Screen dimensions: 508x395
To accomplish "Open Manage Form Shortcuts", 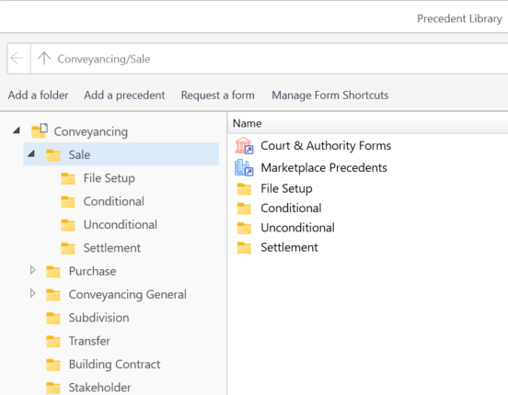I will click(x=330, y=96).
